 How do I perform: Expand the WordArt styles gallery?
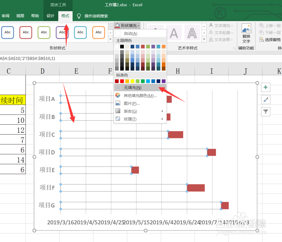point(204,39)
